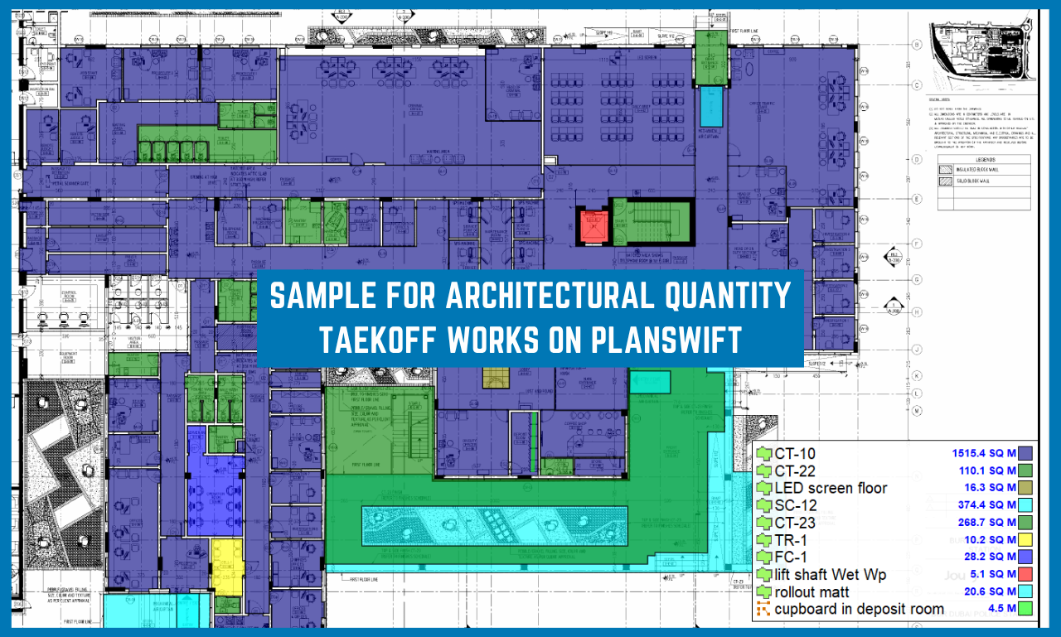The image size is (1061, 637).
Task: Click the CT-22 legend icon
Action: click(x=763, y=471)
